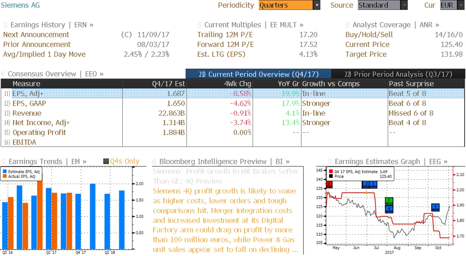Select the EPS, GAAP measure row
This screenshot has height=256, width=466.
[x=233, y=103]
